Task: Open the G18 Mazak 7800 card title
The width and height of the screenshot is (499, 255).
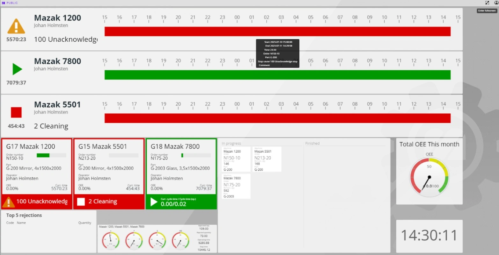Action: coord(175,146)
